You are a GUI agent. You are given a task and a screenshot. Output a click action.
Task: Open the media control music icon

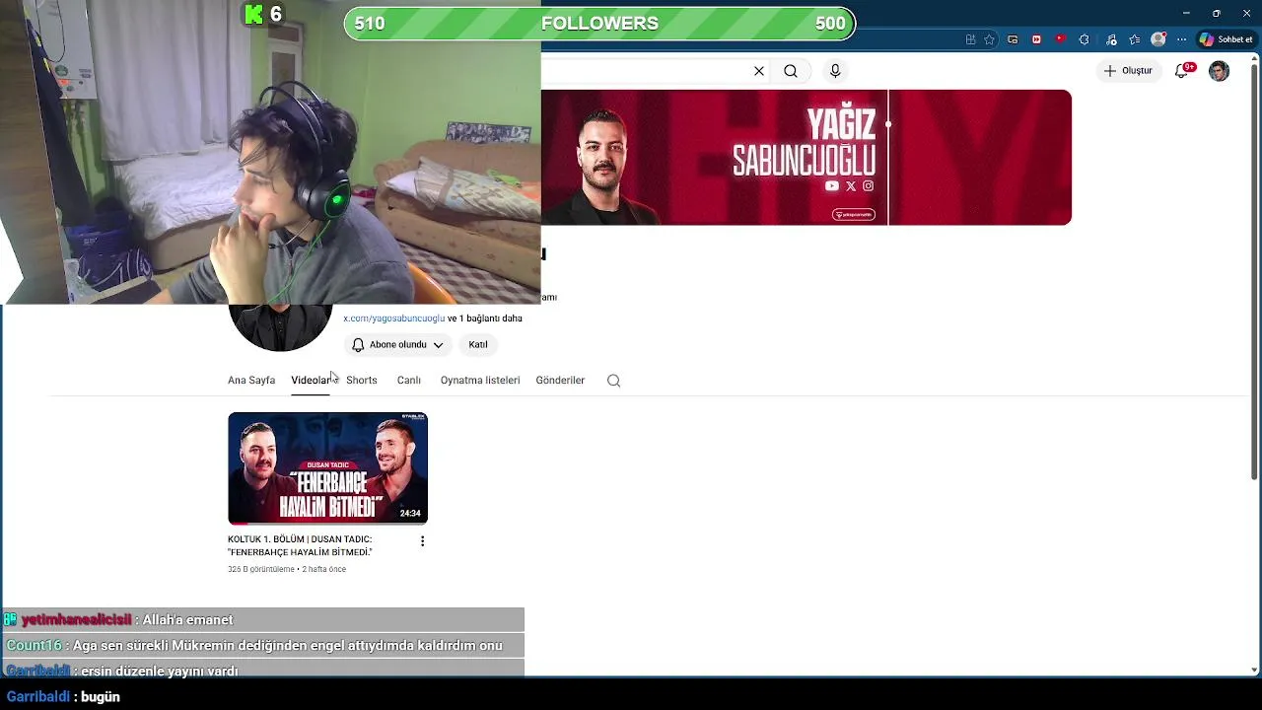click(x=1111, y=39)
